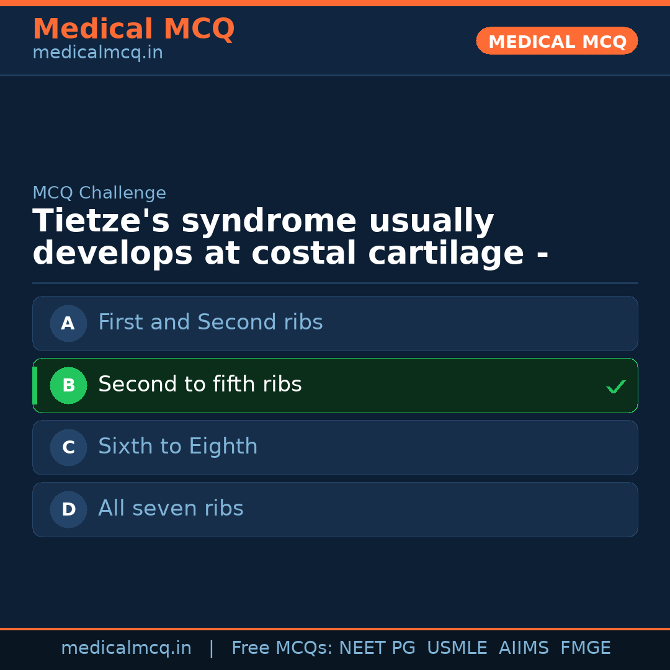Viewport: 670px width, 670px height.
Task: Click the green letter B circle badge
Action: click(x=68, y=385)
